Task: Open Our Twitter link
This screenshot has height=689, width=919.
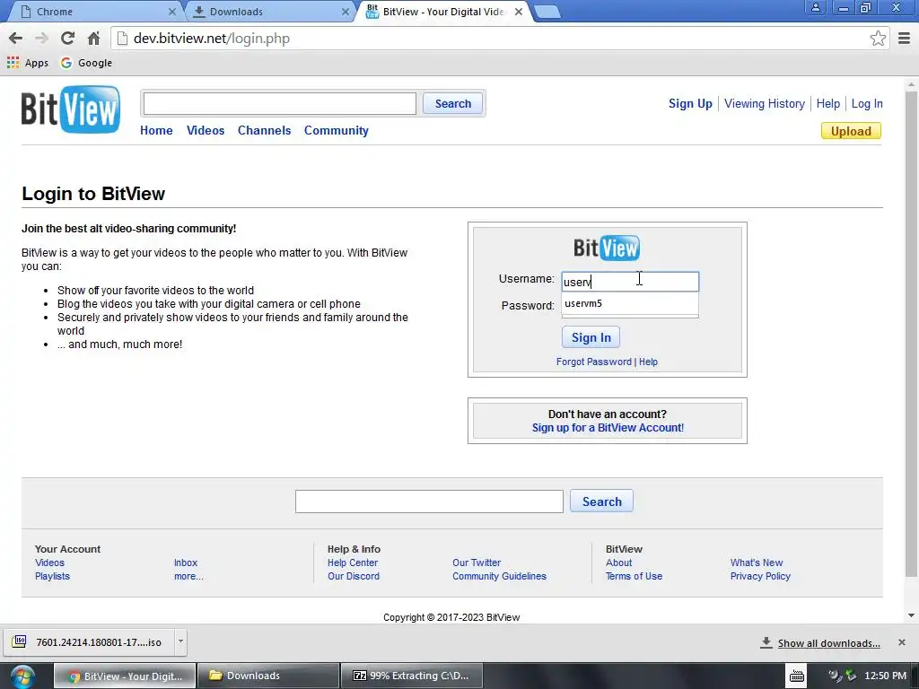Action: click(477, 563)
